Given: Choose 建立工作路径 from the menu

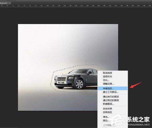Looking at the screenshot, I should tap(110, 92).
